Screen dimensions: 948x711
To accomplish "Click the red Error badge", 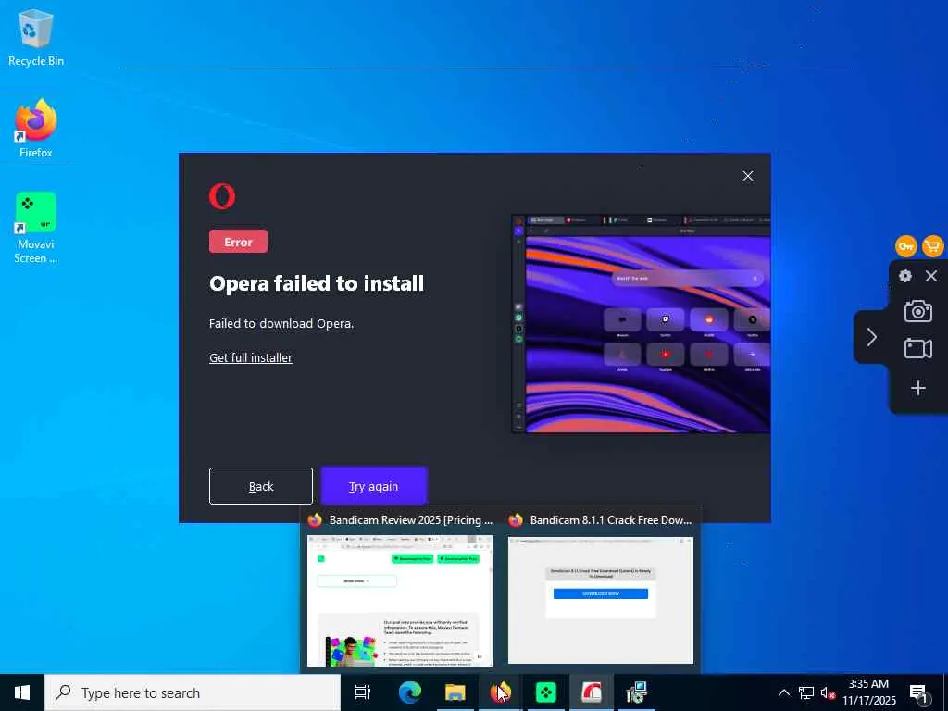I will tap(238, 242).
